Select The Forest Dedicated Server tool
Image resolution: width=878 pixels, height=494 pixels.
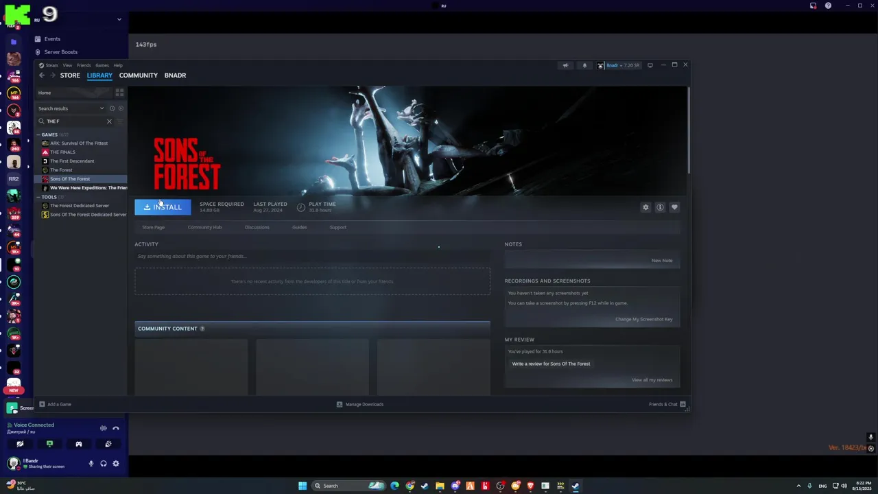click(x=81, y=206)
